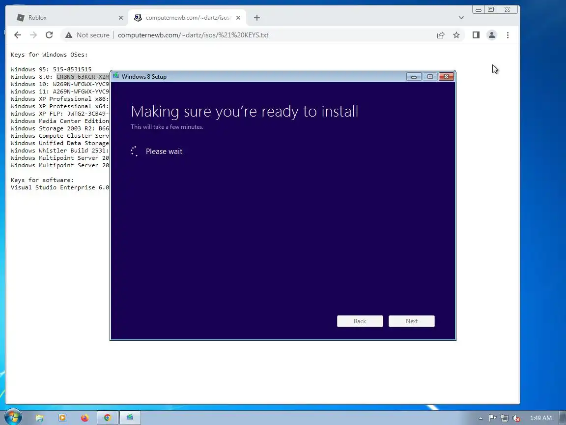566x425 pixels.
Task: Go back in Chrome
Action: point(17,35)
